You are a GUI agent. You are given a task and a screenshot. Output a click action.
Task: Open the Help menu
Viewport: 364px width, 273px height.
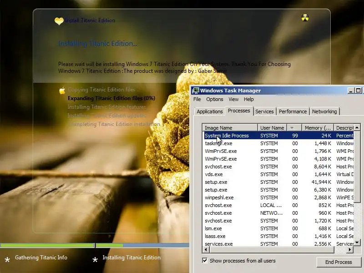[x=248, y=99]
